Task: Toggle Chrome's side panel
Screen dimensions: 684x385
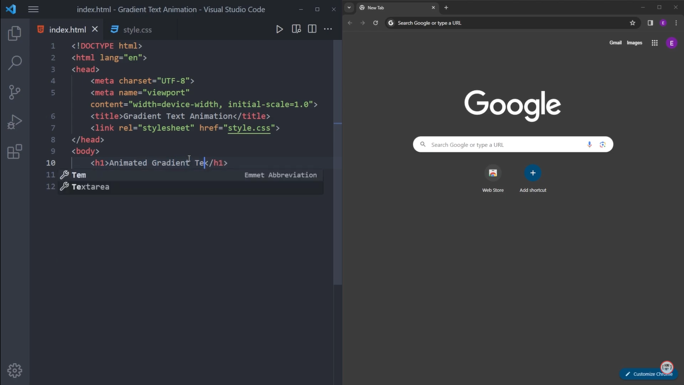Action: tap(650, 23)
